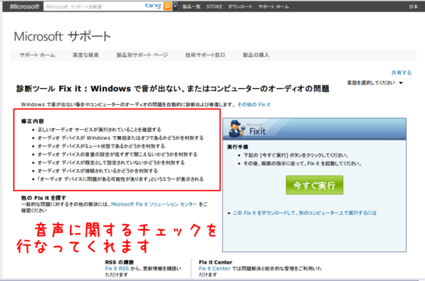Expand the 言語を選択してください dropdown
Image resolution: width=425 pixels, height=281 pixels.
tap(375, 83)
